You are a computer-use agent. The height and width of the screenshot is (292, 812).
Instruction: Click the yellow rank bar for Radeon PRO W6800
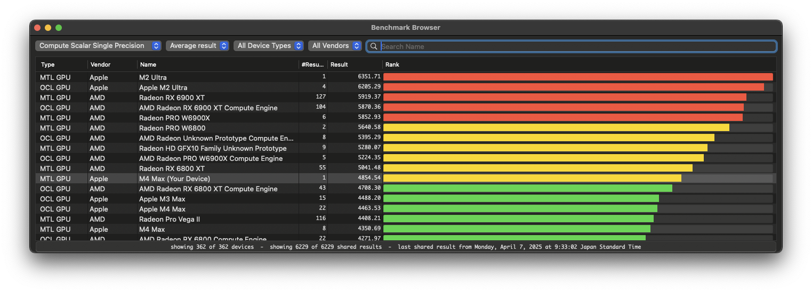point(556,128)
